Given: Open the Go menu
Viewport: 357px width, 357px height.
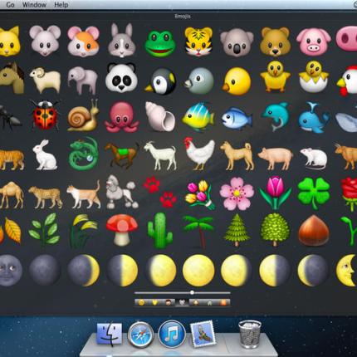Looking at the screenshot, I should click(10, 5).
